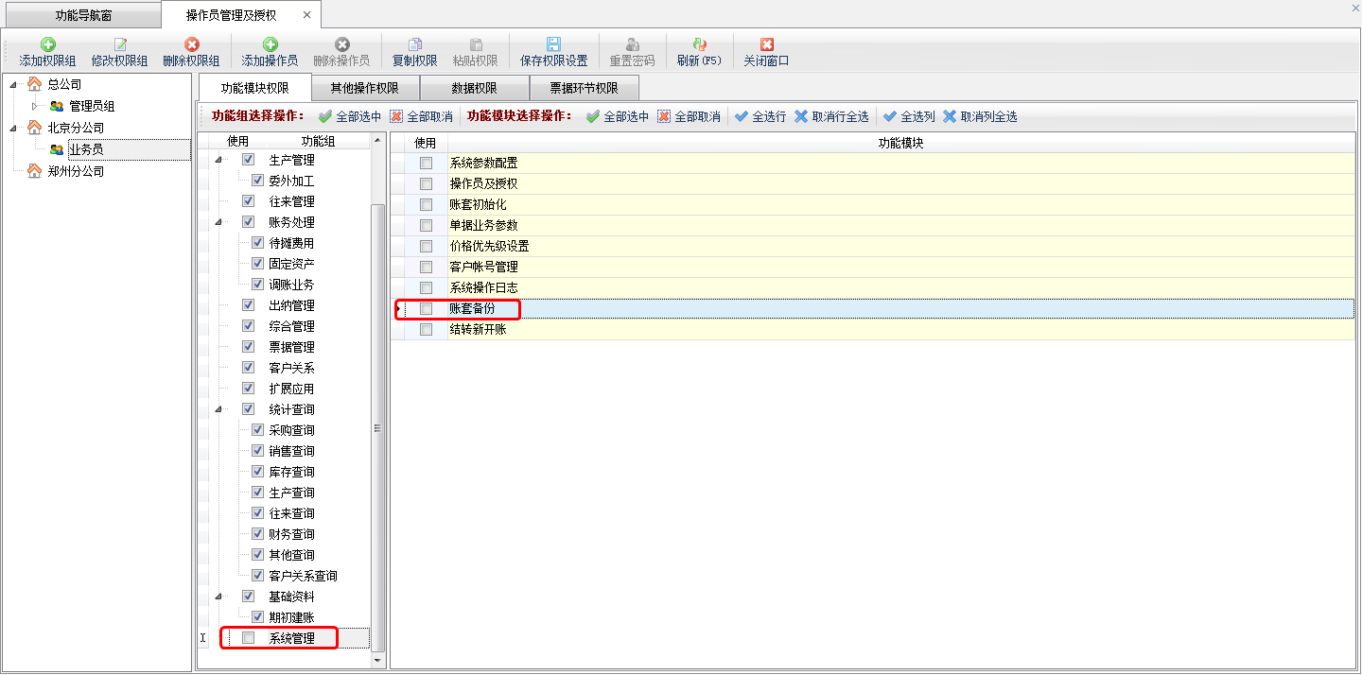Enable the 系统管理 function group checkbox
The width and height of the screenshot is (1362, 675).
pos(249,638)
